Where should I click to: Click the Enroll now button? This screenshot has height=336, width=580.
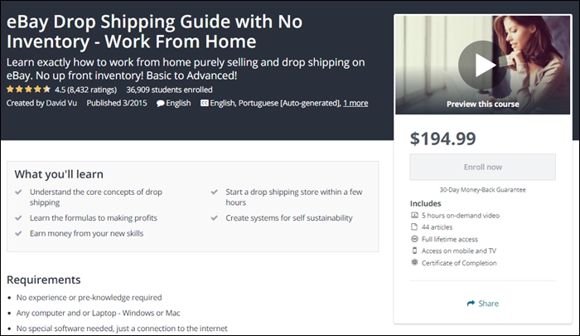point(482,167)
